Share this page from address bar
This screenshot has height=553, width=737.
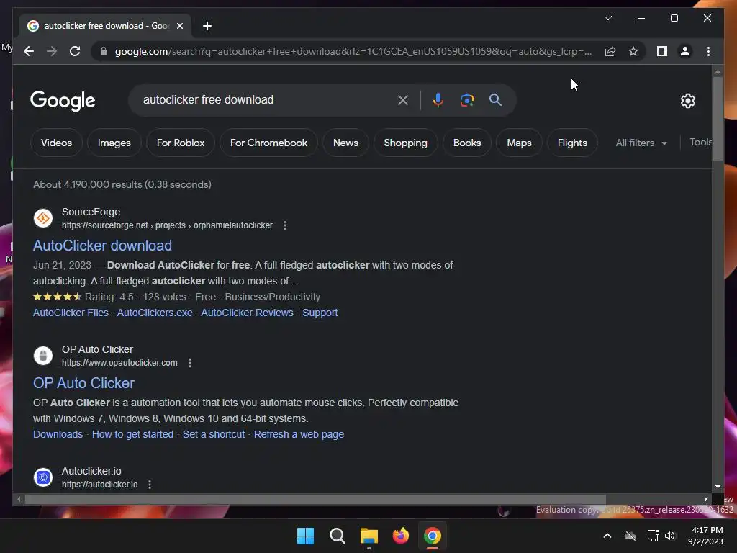tap(610, 51)
